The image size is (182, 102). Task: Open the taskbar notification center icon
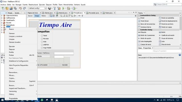click(178, 100)
